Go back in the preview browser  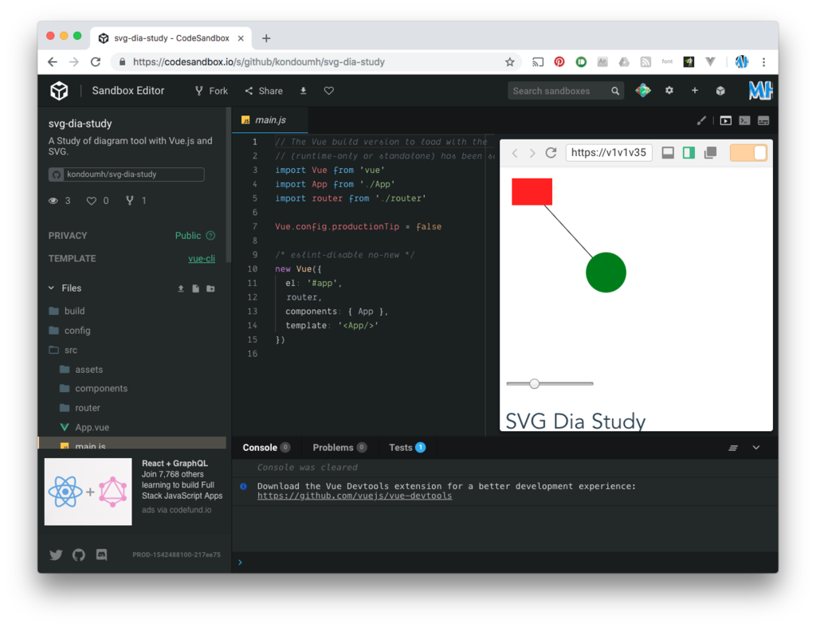click(x=515, y=153)
